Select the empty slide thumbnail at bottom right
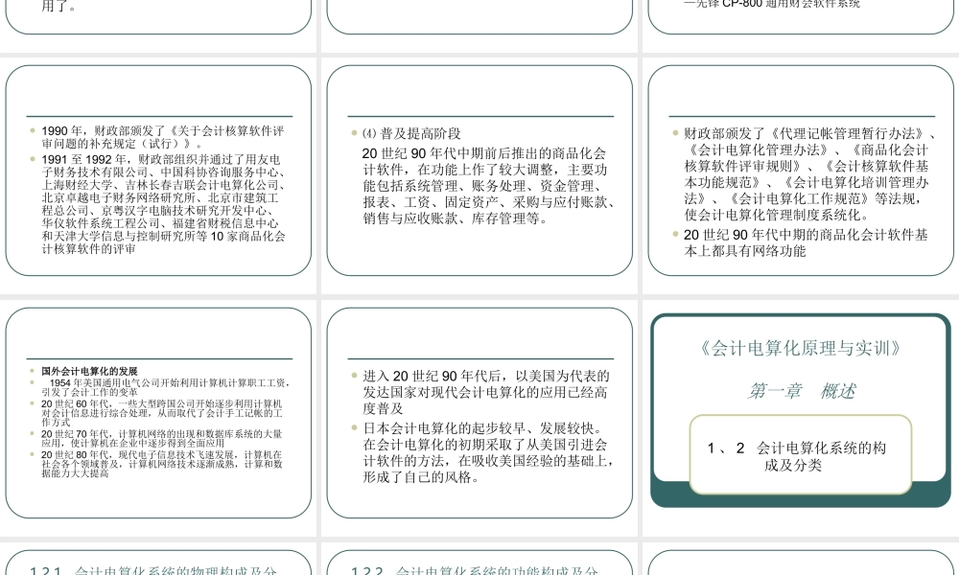This screenshot has height=575, width=959. click(799, 565)
